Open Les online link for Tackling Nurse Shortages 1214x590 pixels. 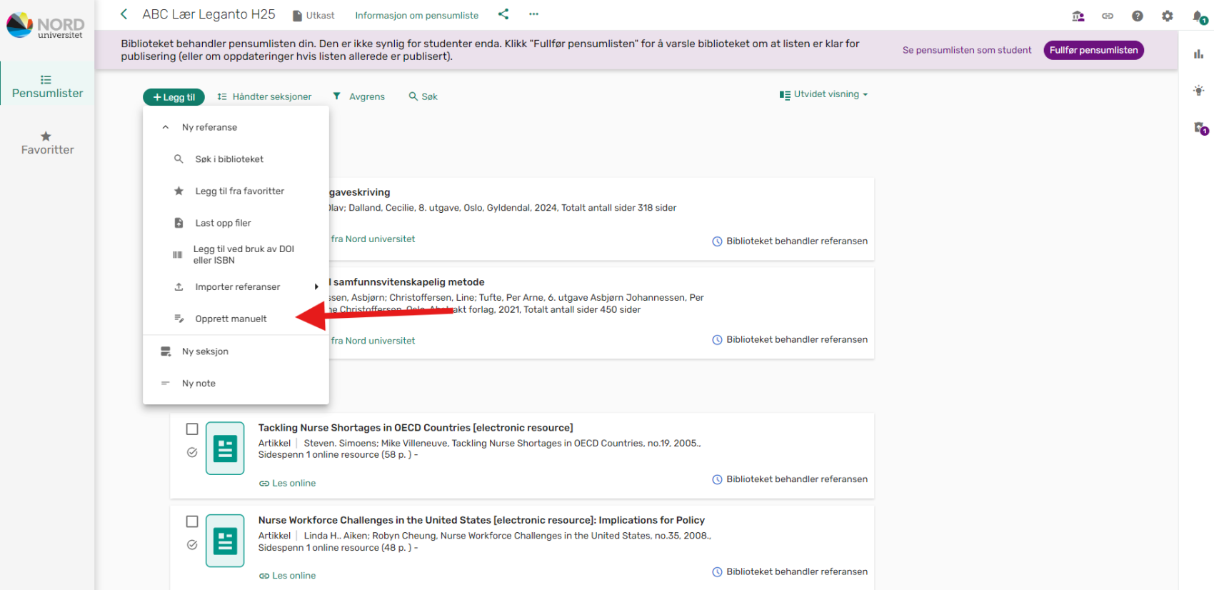(288, 484)
